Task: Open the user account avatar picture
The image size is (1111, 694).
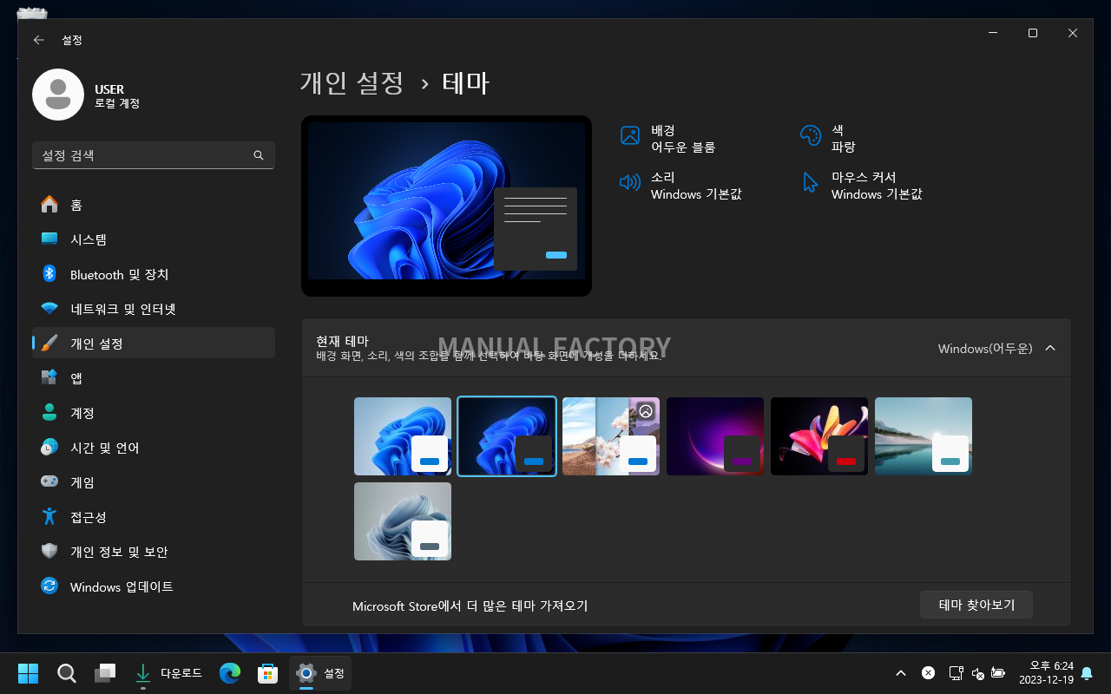Action: point(58,95)
